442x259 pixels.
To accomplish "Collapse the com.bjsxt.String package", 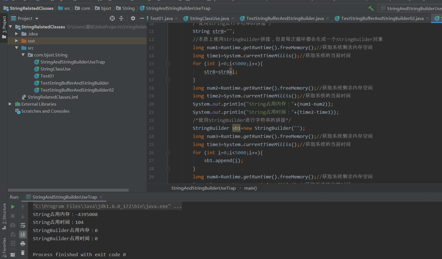I will pos(23,55).
